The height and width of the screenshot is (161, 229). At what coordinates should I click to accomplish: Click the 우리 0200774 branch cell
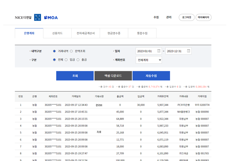[x=202, y=105]
